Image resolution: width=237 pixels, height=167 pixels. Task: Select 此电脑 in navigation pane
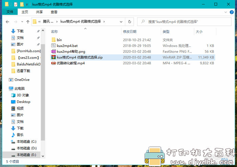click(20, 88)
